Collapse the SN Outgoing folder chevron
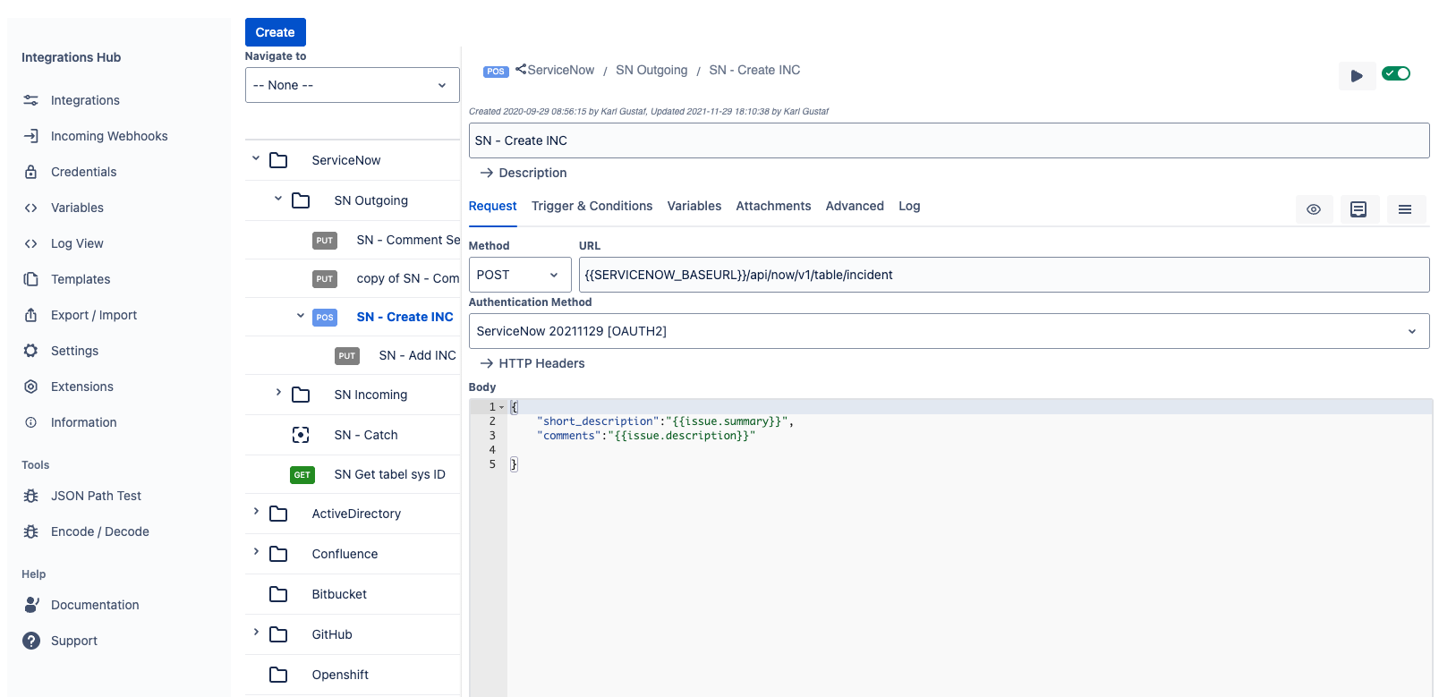Viewport: 1456px width, 697px height. [x=278, y=199]
